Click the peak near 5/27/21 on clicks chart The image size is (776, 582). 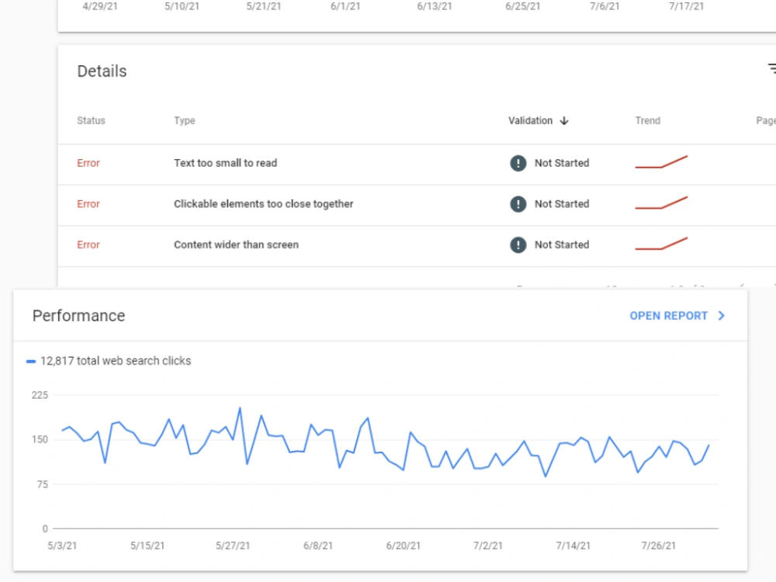click(x=240, y=408)
